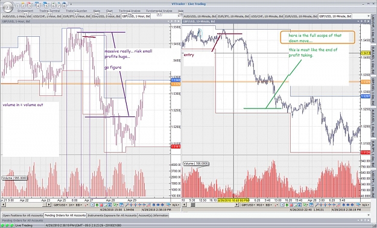377x228 pixels.
Task: Click green candlestick icon on 10-Minute chart toolbar
Action: [x=287, y=205]
